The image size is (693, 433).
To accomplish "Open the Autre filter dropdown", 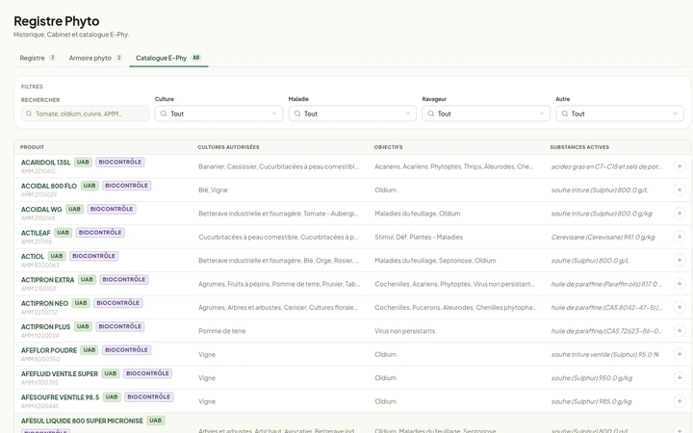I will (620, 114).
